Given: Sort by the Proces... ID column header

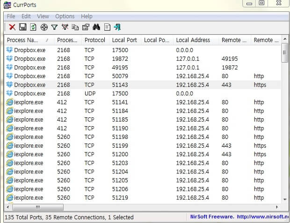Looking at the screenshot, I should (68, 40).
